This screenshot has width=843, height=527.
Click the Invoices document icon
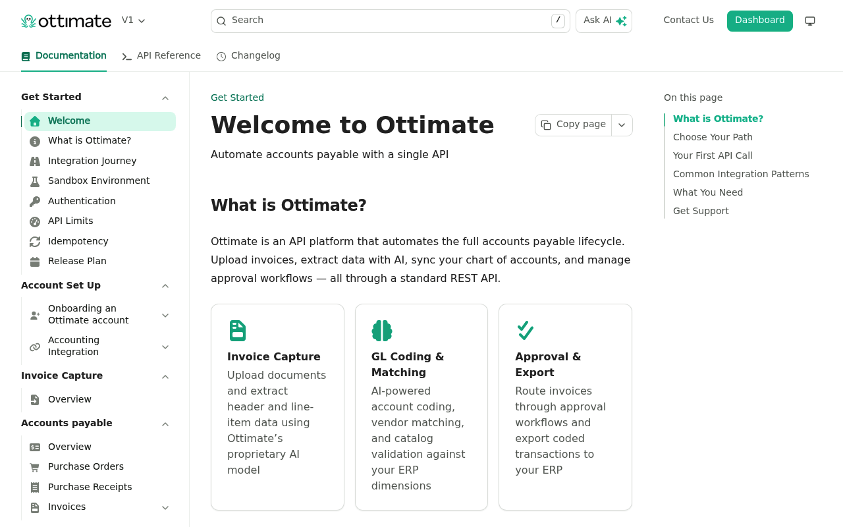[x=35, y=507]
